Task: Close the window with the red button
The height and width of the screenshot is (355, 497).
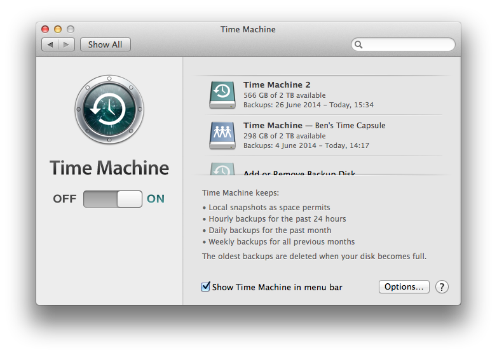Action: pos(45,29)
